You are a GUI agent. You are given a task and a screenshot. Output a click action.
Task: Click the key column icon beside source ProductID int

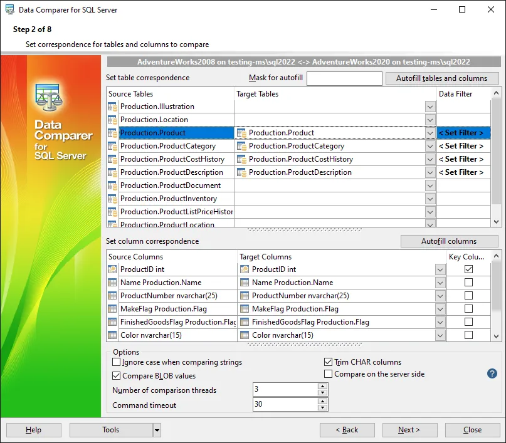click(x=113, y=269)
